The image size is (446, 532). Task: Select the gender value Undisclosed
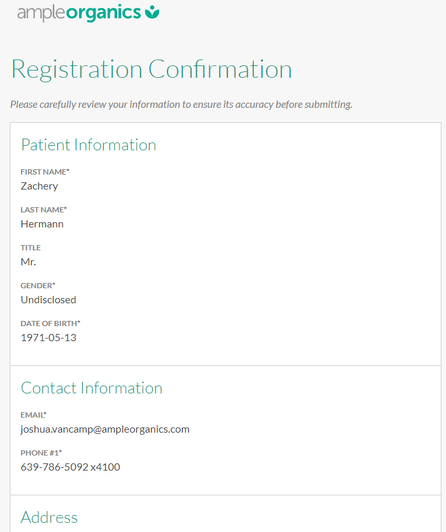48,300
